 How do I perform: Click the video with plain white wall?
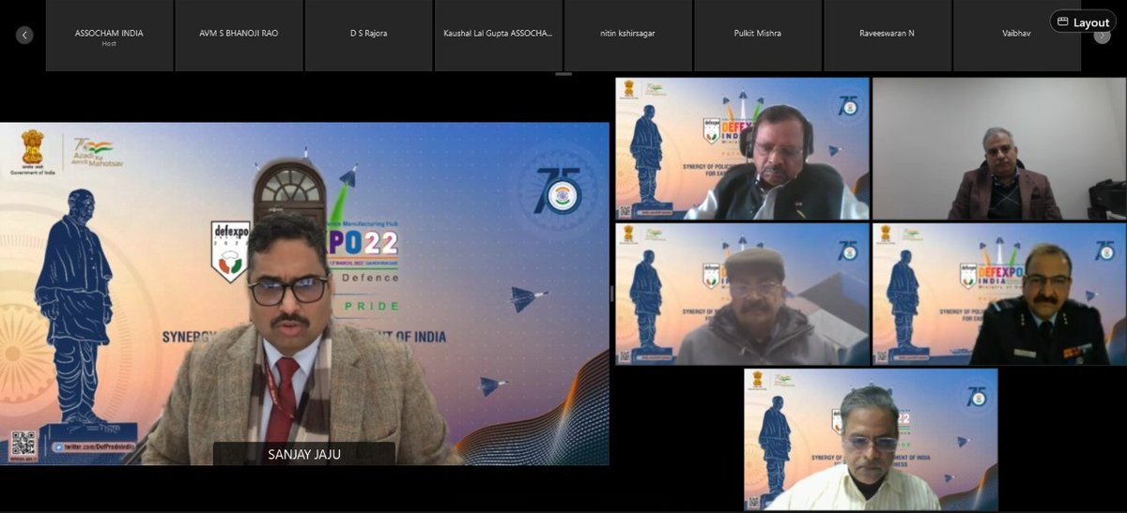pos(999,148)
